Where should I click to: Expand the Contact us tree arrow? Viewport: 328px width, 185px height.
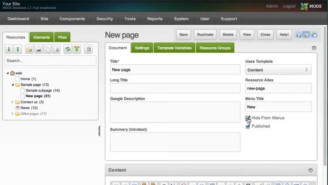[x=12, y=102]
